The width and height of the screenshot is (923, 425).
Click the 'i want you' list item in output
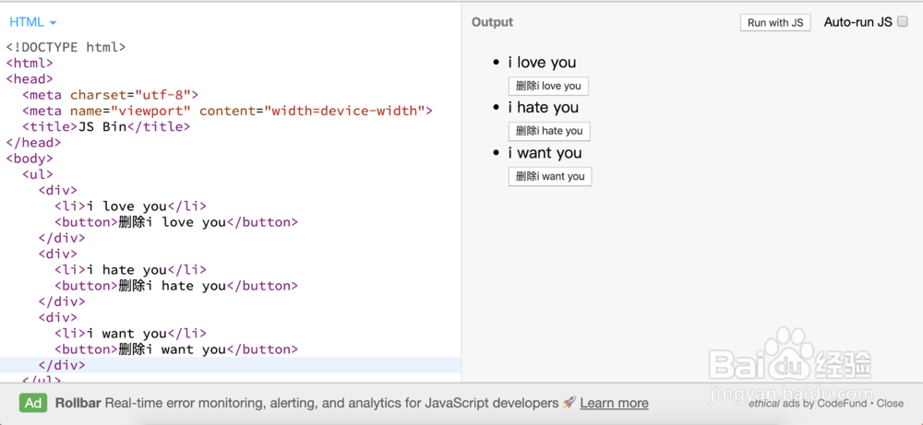tap(545, 153)
